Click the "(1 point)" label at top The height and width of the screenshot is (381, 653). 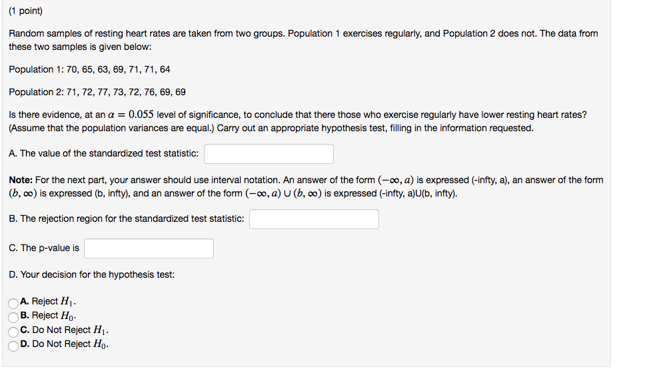(x=25, y=11)
